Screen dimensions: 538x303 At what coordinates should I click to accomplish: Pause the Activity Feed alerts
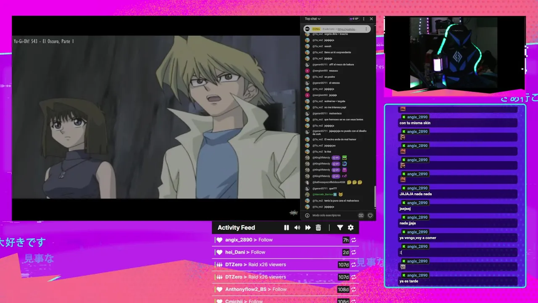tap(286, 228)
